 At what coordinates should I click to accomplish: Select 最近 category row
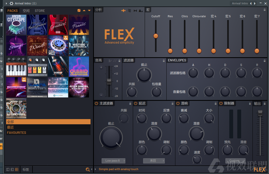tap(48, 127)
